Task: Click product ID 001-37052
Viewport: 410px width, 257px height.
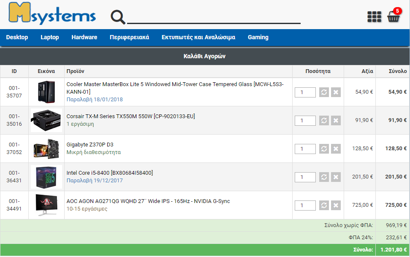Action: pyautogui.click(x=14, y=148)
